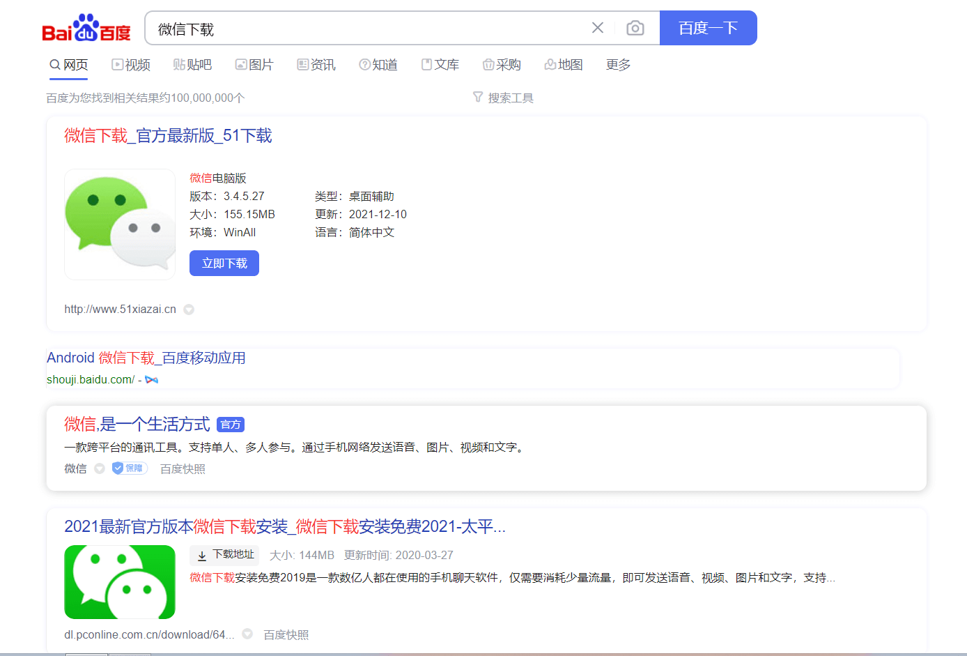Open the http://www.51xiazai.cn link
This screenshot has height=656, width=967.
click(x=120, y=310)
